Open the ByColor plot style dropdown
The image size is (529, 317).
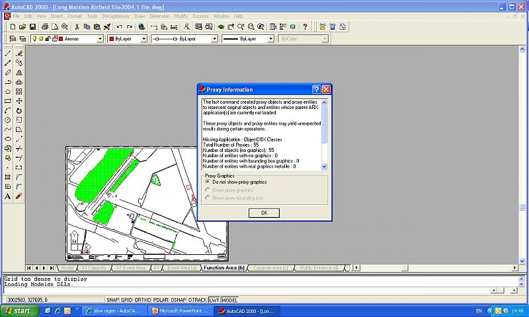(325, 39)
